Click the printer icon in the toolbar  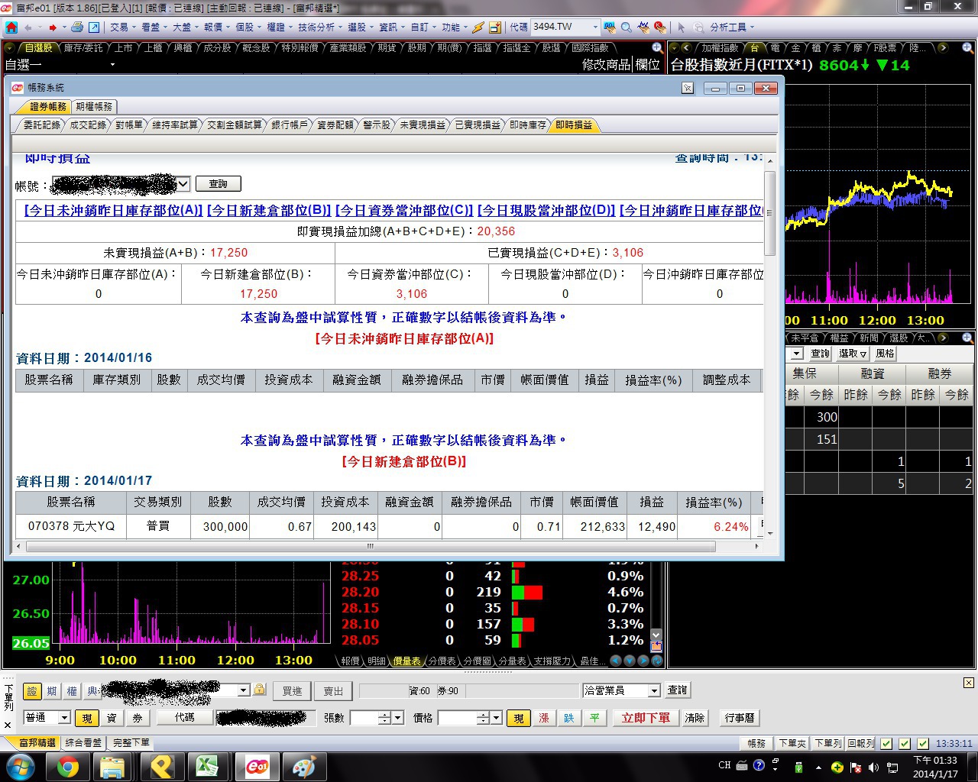point(76,27)
